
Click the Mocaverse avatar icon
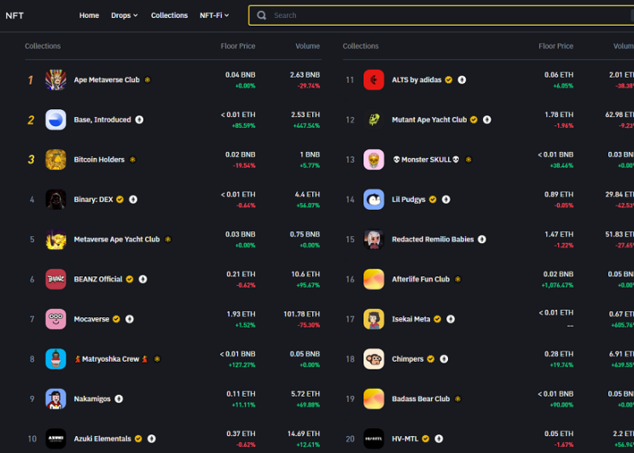pyautogui.click(x=55, y=319)
